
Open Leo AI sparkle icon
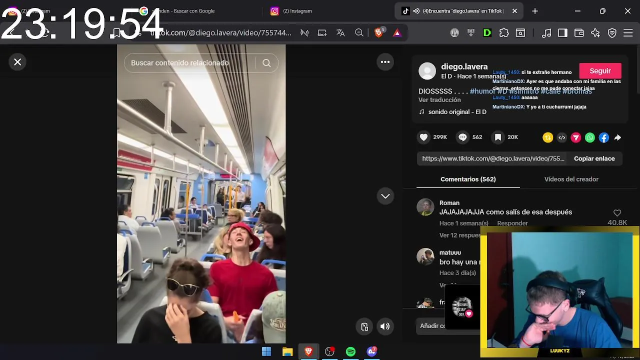pyautogui.click(x=595, y=33)
